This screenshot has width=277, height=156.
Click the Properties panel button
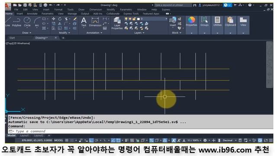pos(191,25)
